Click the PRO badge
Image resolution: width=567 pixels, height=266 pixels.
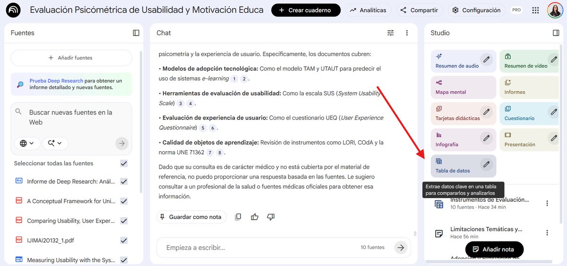pos(516,10)
